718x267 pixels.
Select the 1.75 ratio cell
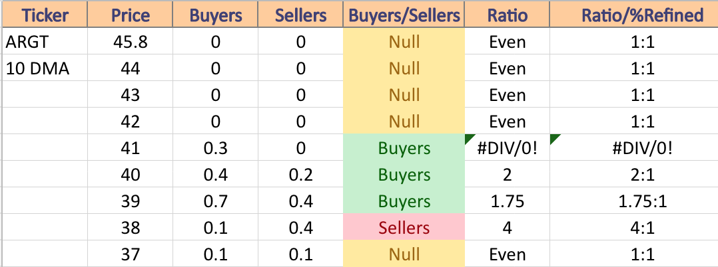(507, 201)
